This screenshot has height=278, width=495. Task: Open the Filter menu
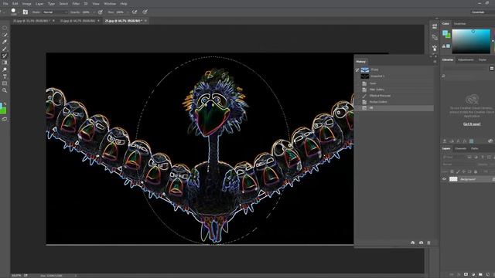tap(76, 4)
